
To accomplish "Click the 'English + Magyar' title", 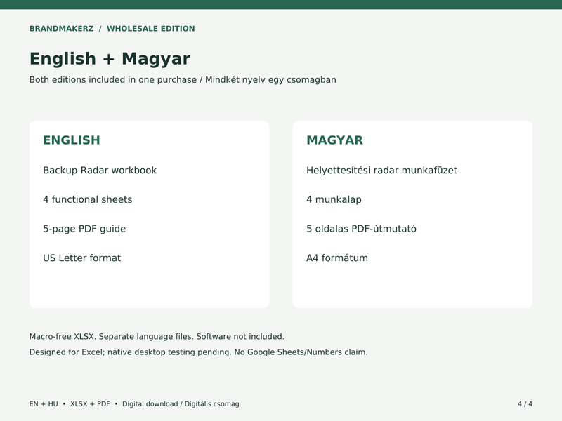I will (110, 59).
